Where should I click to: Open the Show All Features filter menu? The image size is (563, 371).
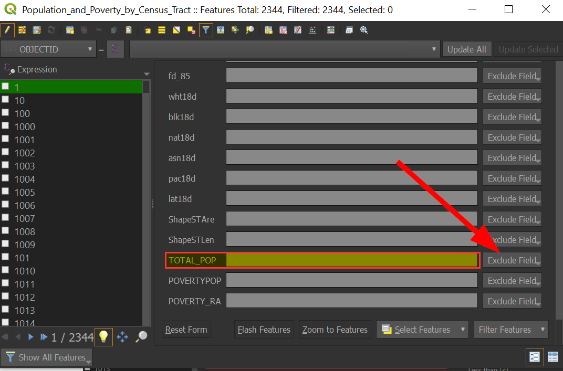coord(46,357)
